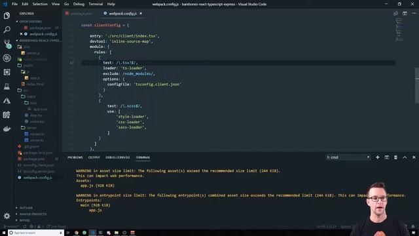Open the Go menu

tap(66, 4)
